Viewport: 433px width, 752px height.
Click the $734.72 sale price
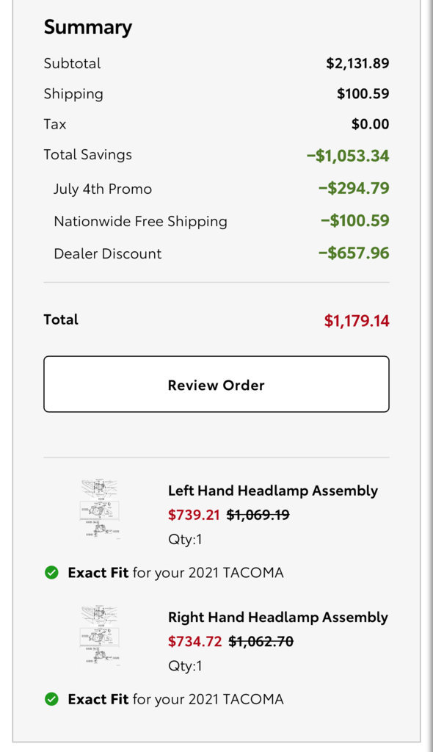194,641
